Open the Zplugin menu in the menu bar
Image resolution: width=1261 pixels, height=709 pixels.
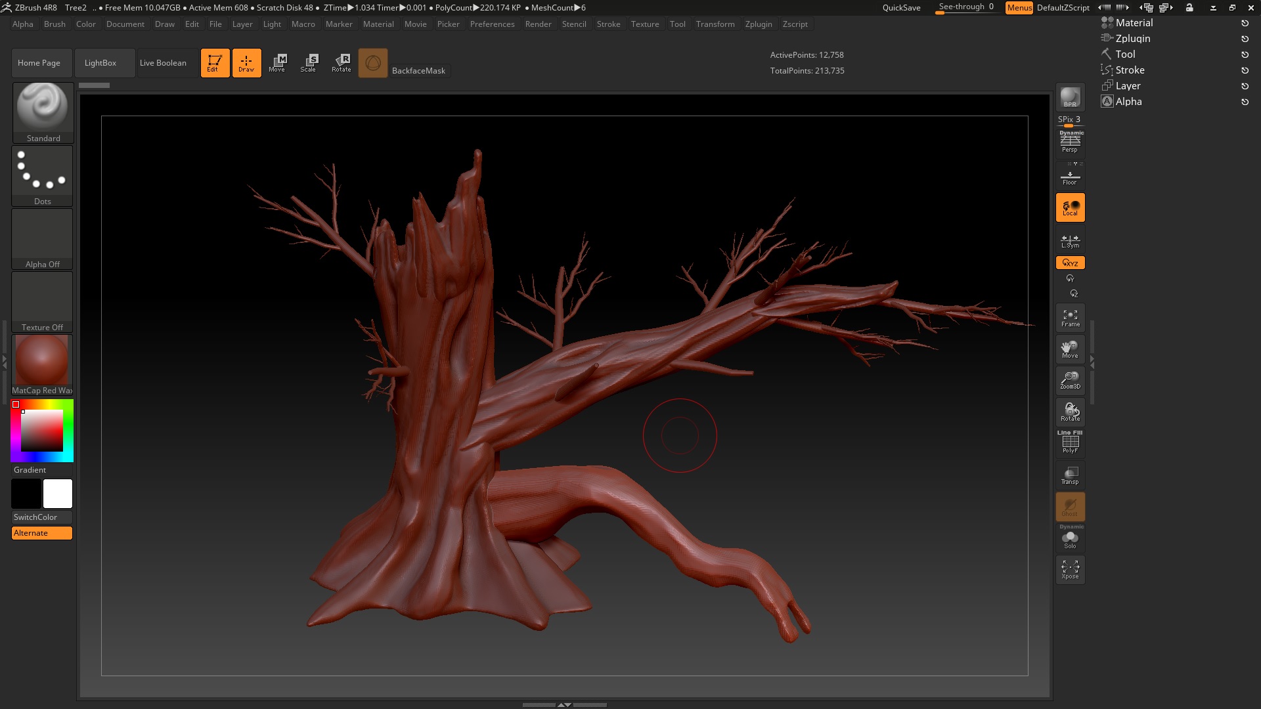point(758,24)
